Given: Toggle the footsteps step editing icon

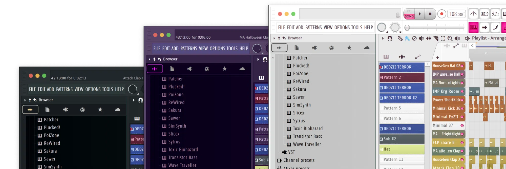Looking at the screenshot, I should 495,28.
